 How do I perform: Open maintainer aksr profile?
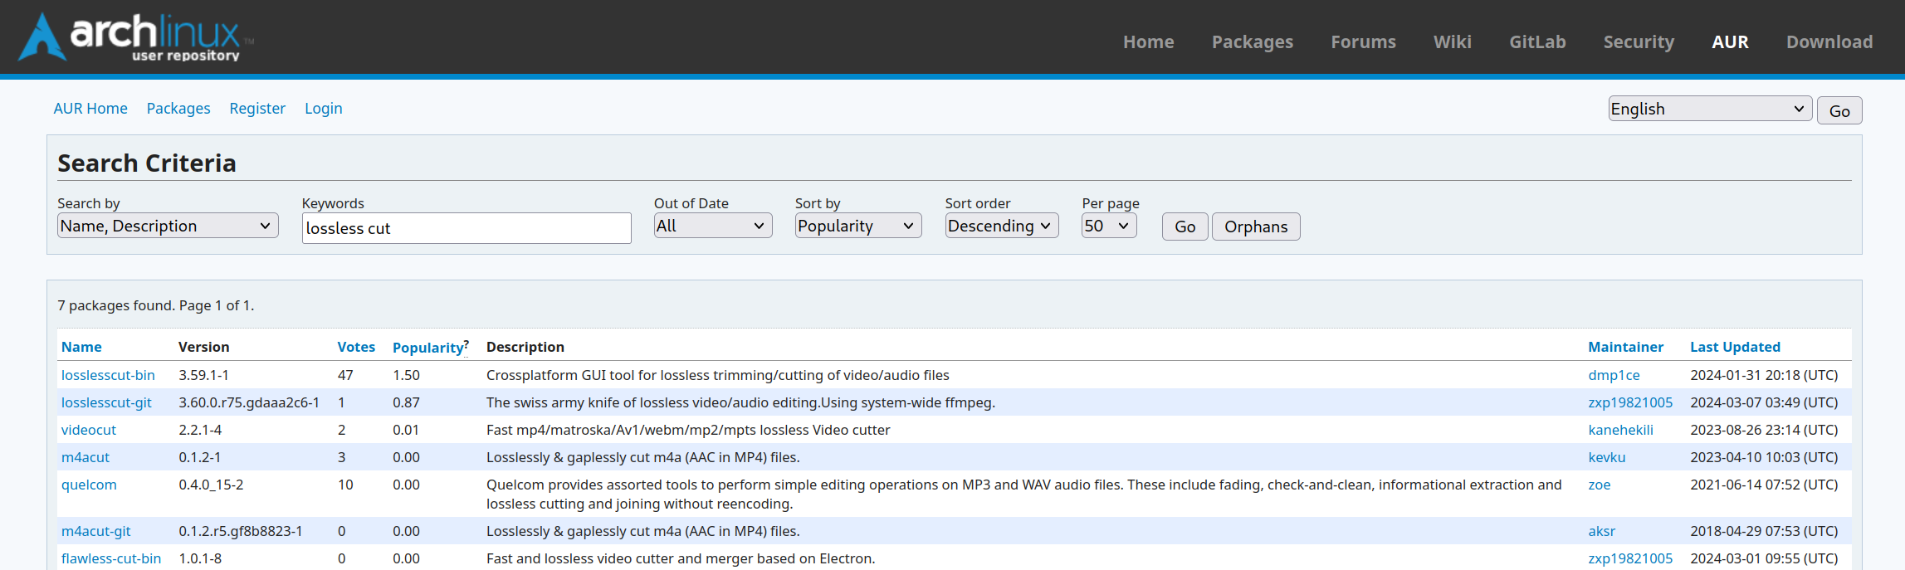1602,531
